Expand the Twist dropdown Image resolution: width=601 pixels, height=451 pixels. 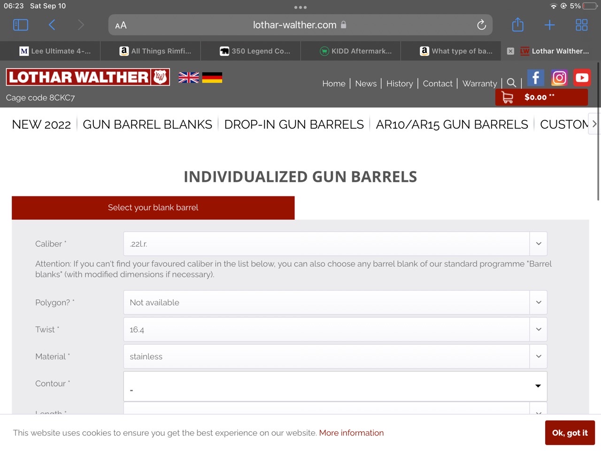pyautogui.click(x=335, y=329)
